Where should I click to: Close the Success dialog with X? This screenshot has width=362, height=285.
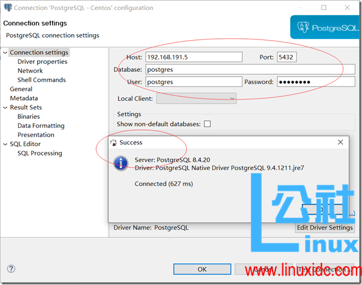tap(340, 142)
